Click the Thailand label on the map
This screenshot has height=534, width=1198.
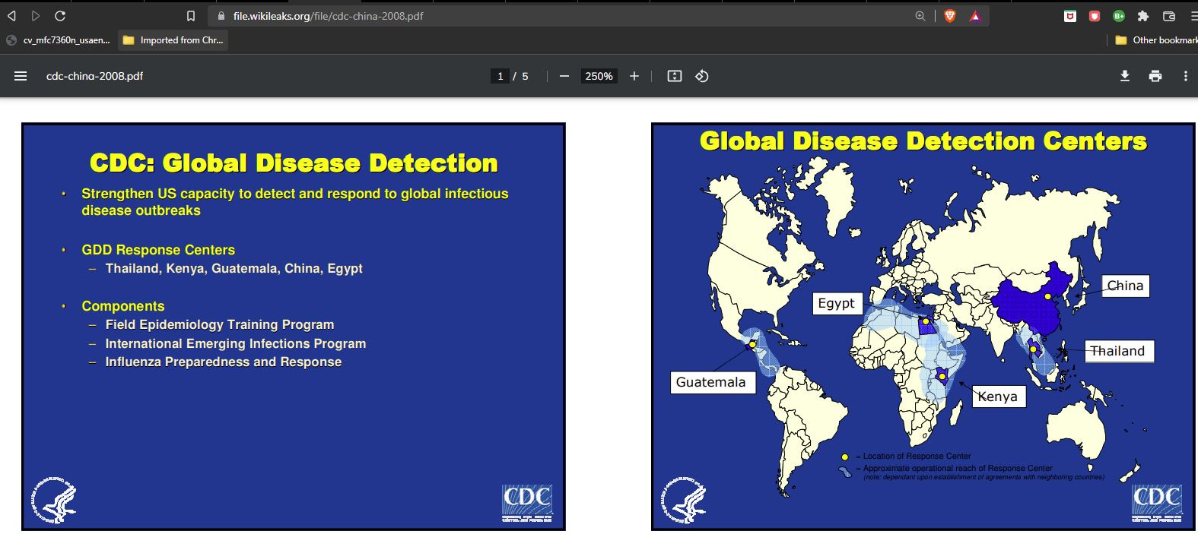1119,351
